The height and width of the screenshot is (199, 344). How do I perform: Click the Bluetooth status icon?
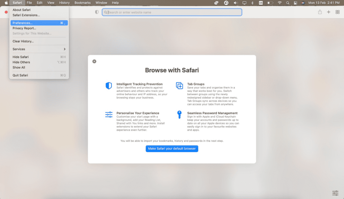(252, 3)
